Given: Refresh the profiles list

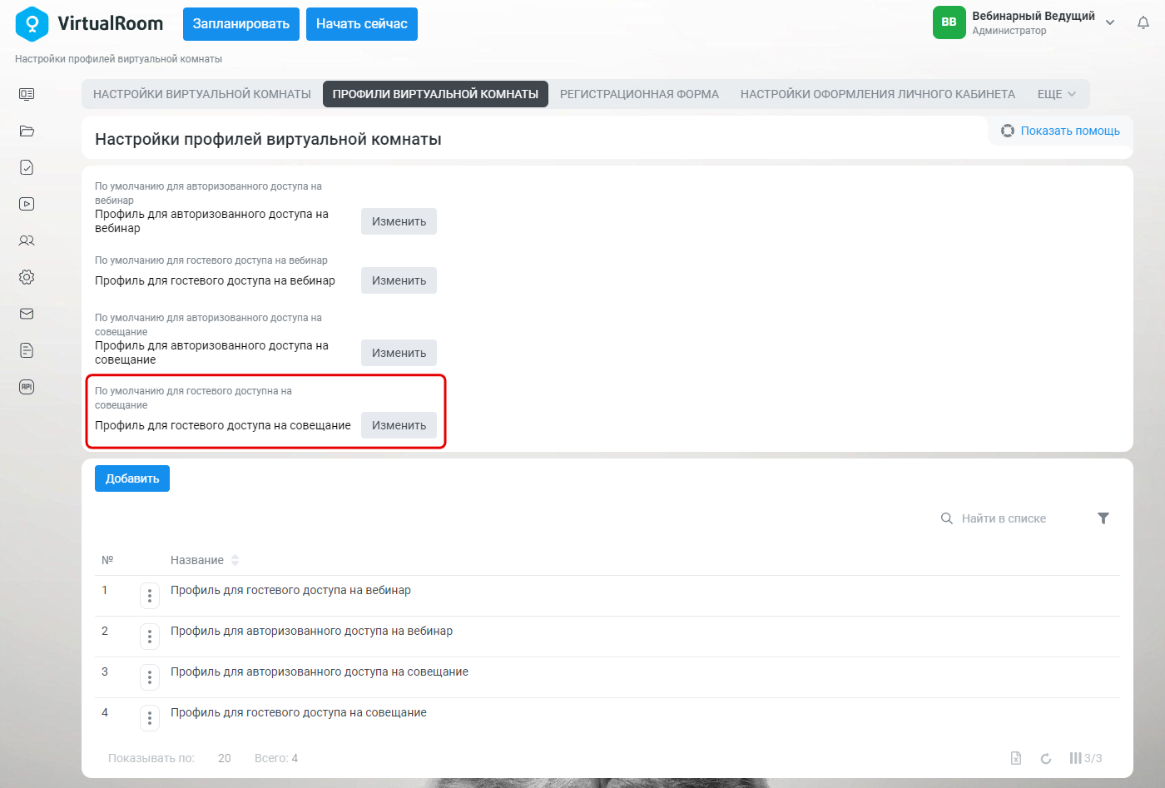Looking at the screenshot, I should (x=1046, y=758).
